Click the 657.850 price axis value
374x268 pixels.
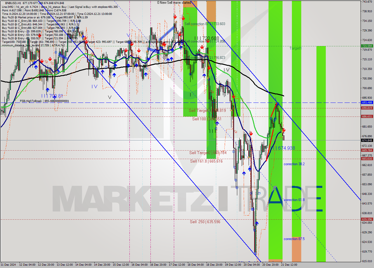click(367, 175)
